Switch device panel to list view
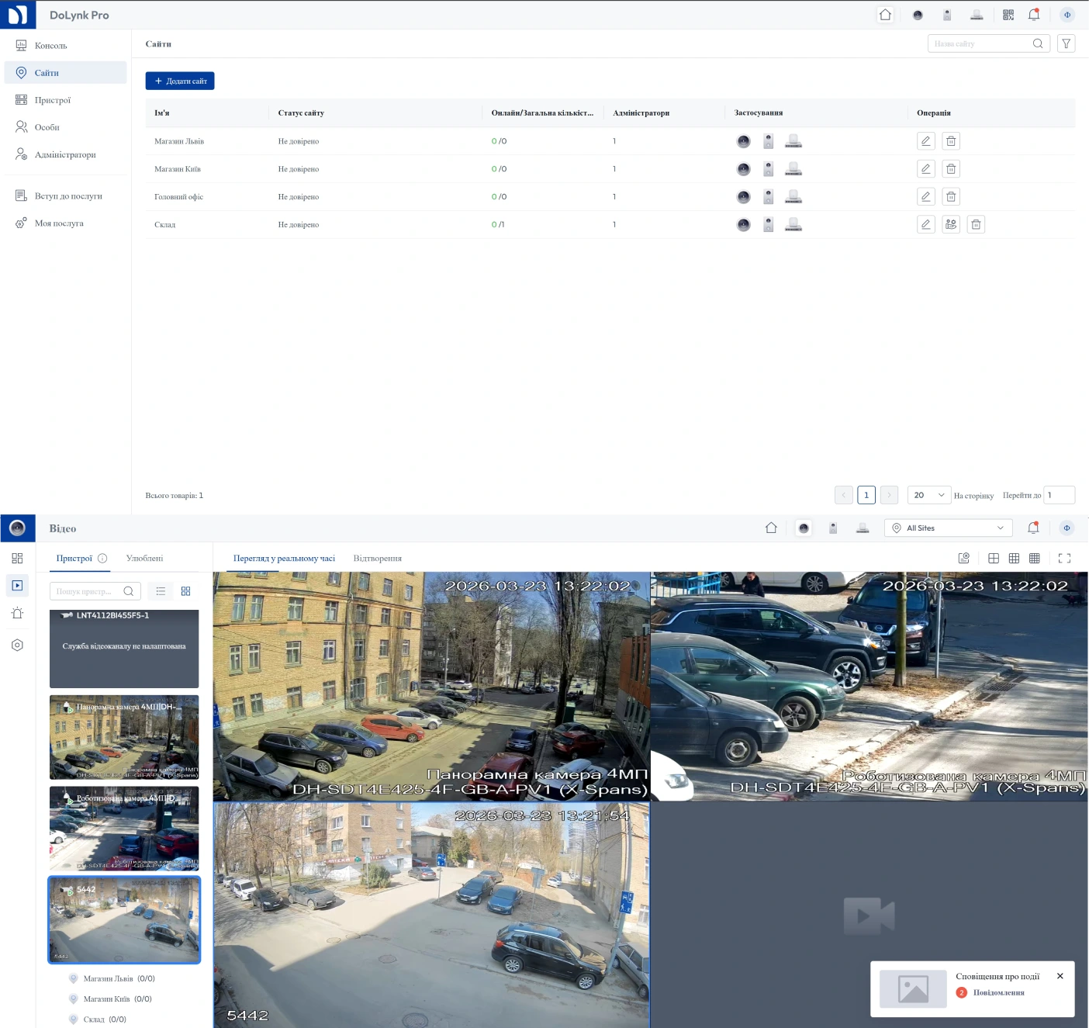The width and height of the screenshot is (1089, 1028). 161,590
